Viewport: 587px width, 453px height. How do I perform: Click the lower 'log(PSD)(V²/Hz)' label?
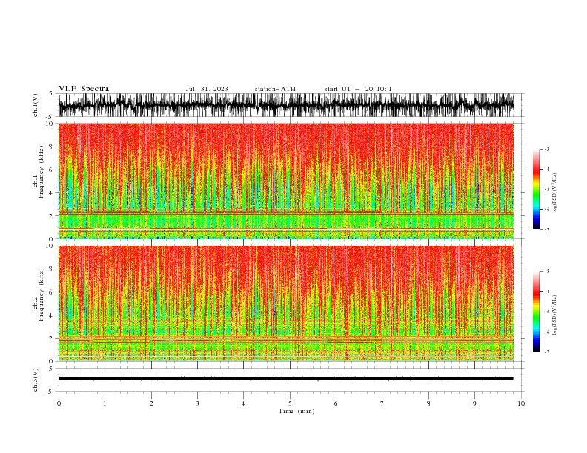[x=555, y=315]
